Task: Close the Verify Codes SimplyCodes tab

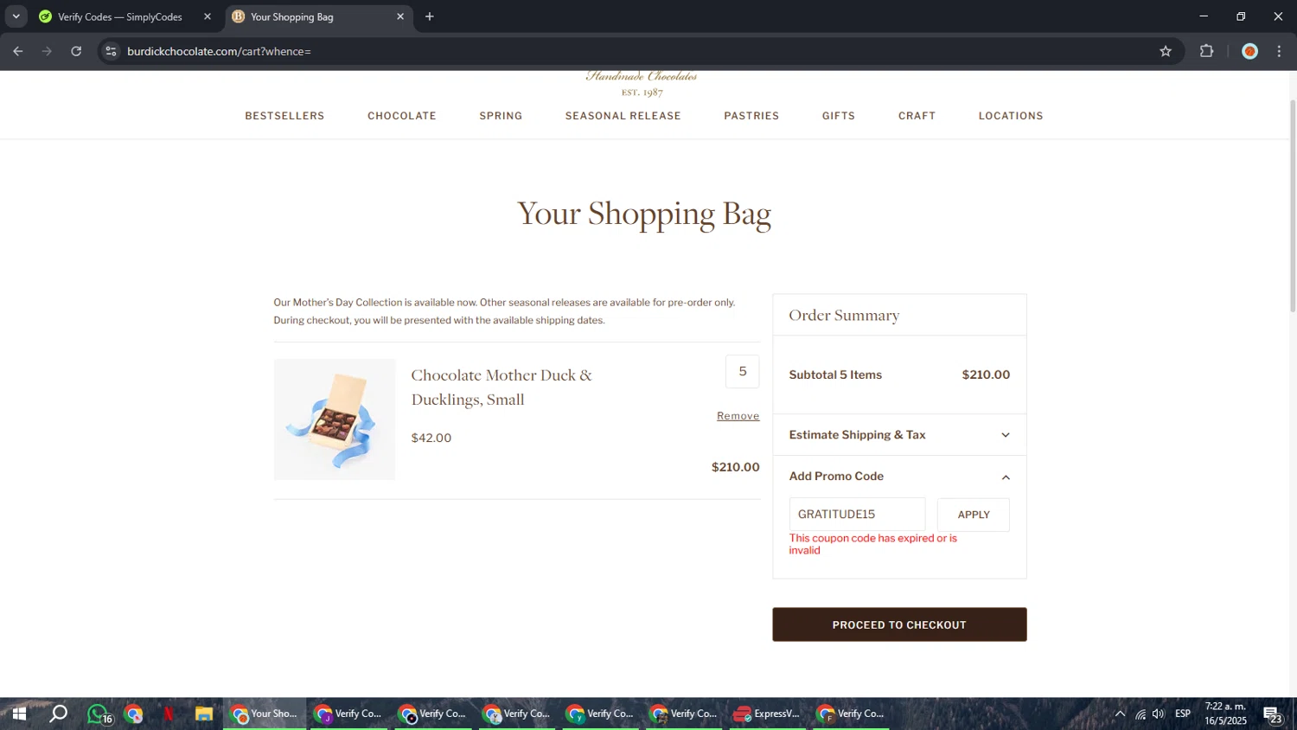Action: point(208,16)
